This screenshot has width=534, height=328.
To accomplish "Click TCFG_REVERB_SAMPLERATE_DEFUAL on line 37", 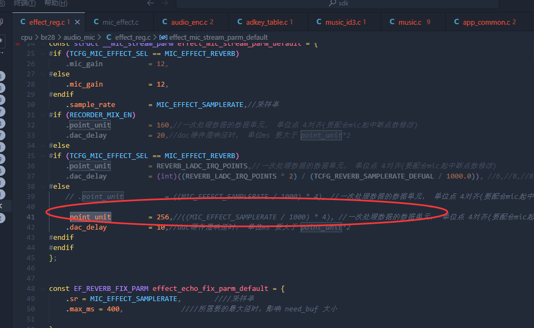I will 374,176.
